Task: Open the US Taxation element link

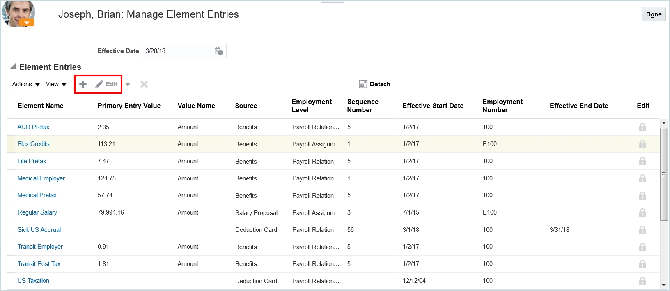Action: coord(33,281)
